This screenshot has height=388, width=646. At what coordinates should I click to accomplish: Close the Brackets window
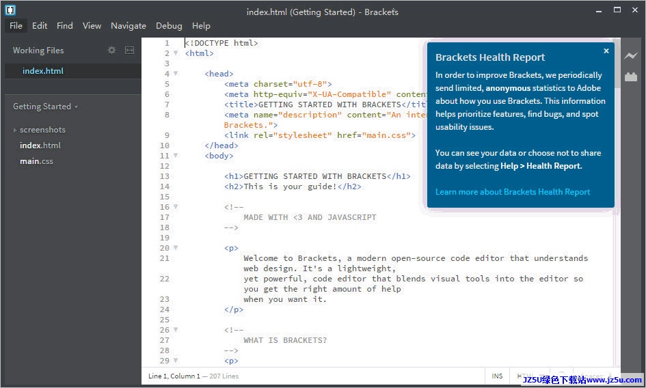[x=635, y=10]
